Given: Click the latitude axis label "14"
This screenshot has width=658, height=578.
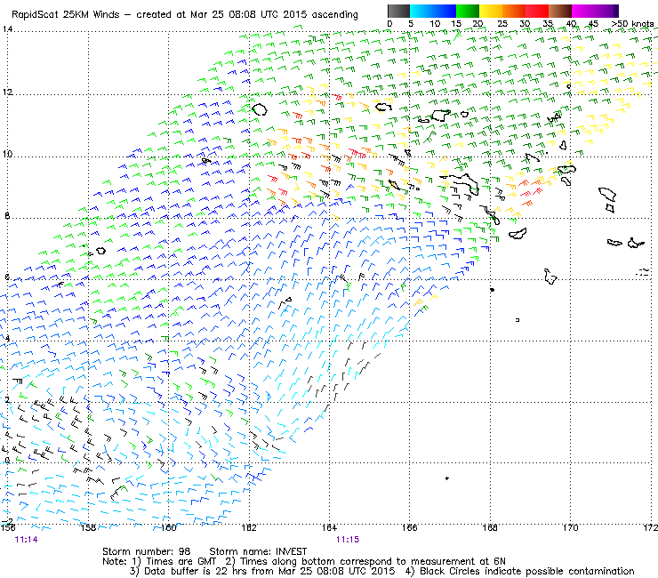Looking at the screenshot, I should (x=7, y=29).
